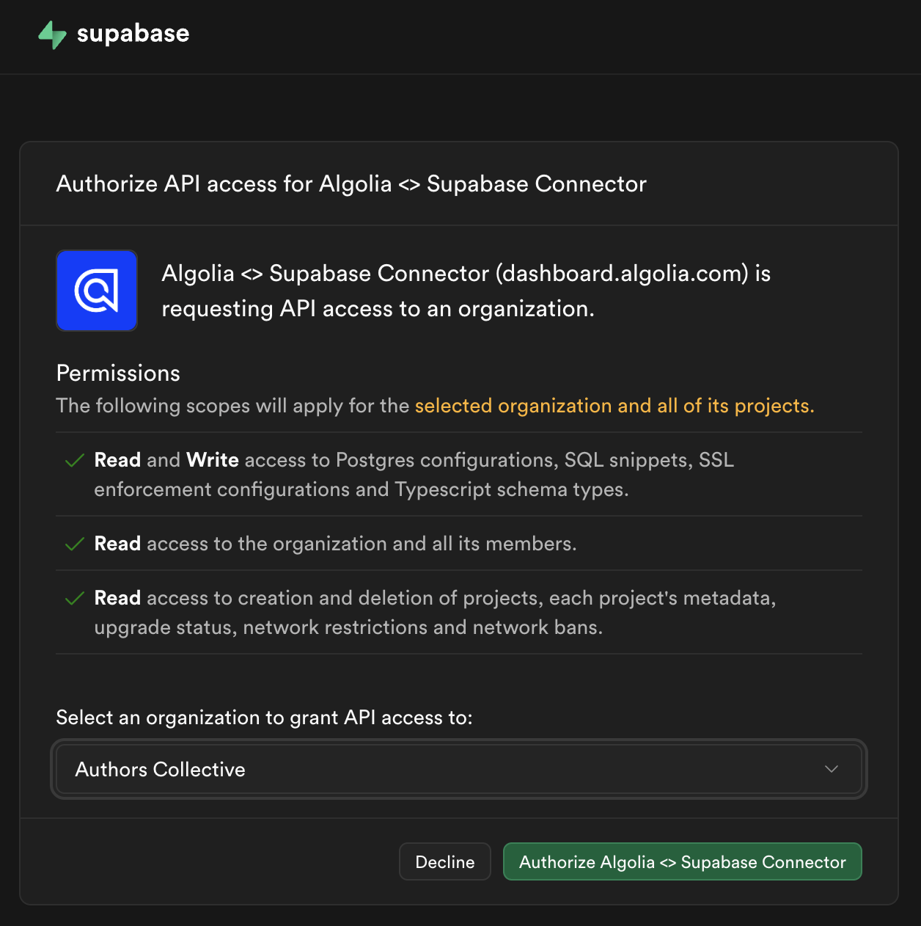
Task: Click 'selected organization and all of its projects.' text
Action: (x=614, y=406)
